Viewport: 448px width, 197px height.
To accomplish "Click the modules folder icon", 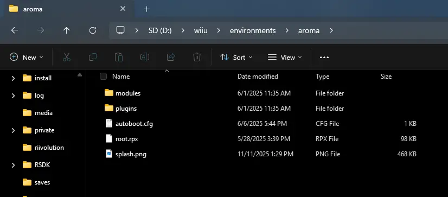I will [109, 93].
